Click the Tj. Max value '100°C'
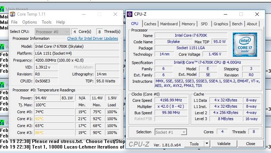 [x=54, y=105]
